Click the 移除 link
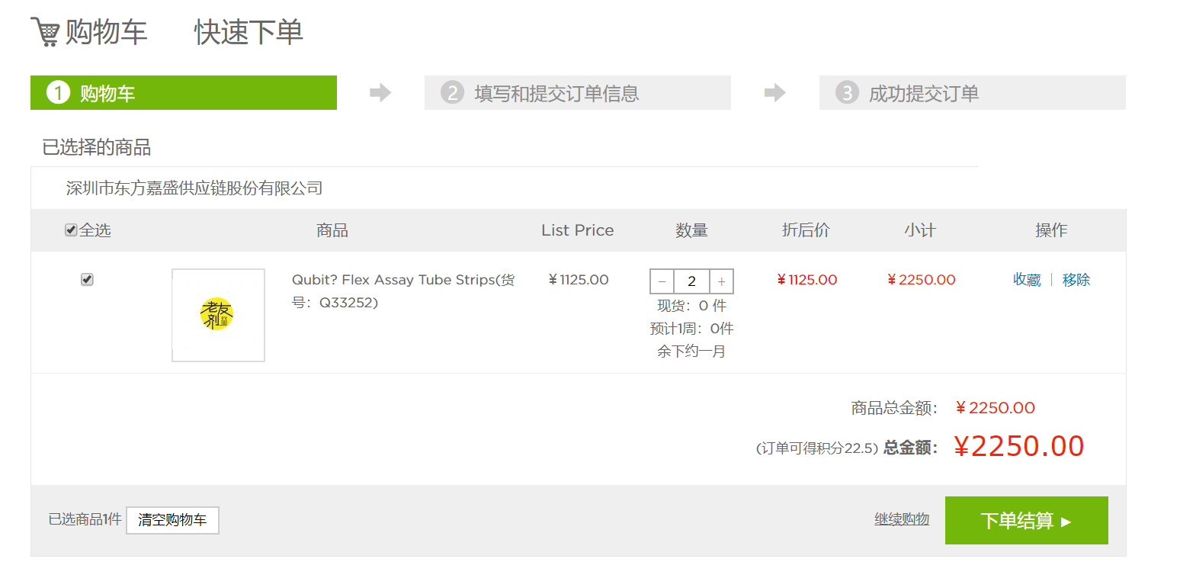This screenshot has width=1180, height=578. point(1076,280)
